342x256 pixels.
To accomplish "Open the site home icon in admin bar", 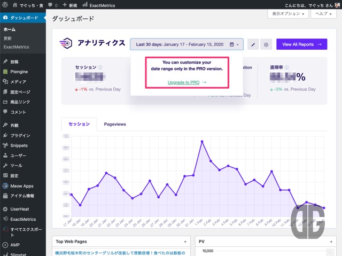I will (15, 5).
